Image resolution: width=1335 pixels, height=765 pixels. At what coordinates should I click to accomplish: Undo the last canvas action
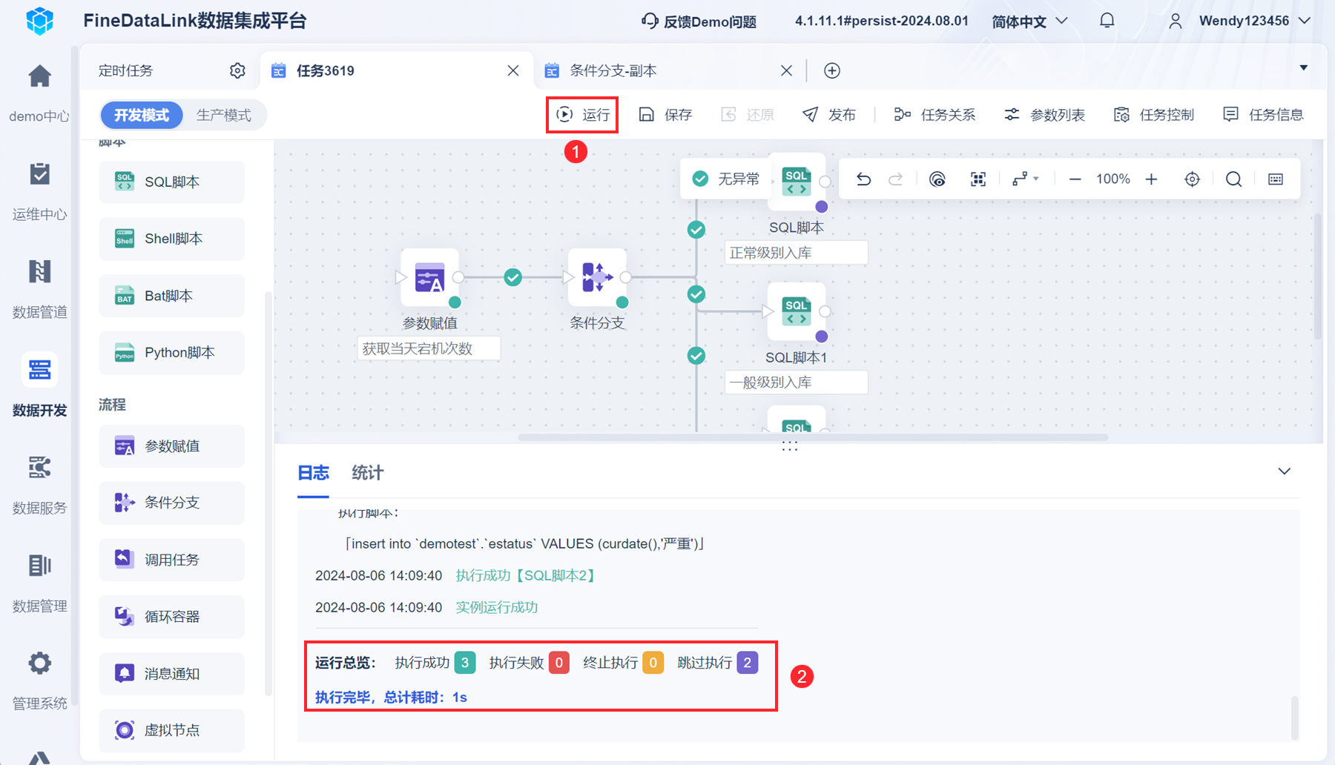coord(863,179)
